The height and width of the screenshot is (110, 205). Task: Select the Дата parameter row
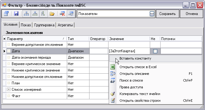tap(36, 51)
